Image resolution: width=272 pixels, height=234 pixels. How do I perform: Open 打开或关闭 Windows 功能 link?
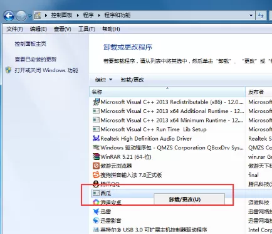(x=46, y=70)
